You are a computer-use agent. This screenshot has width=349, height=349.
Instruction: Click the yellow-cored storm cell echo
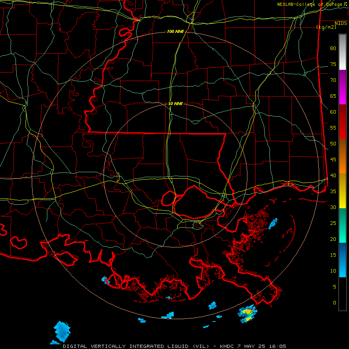coord(247,313)
